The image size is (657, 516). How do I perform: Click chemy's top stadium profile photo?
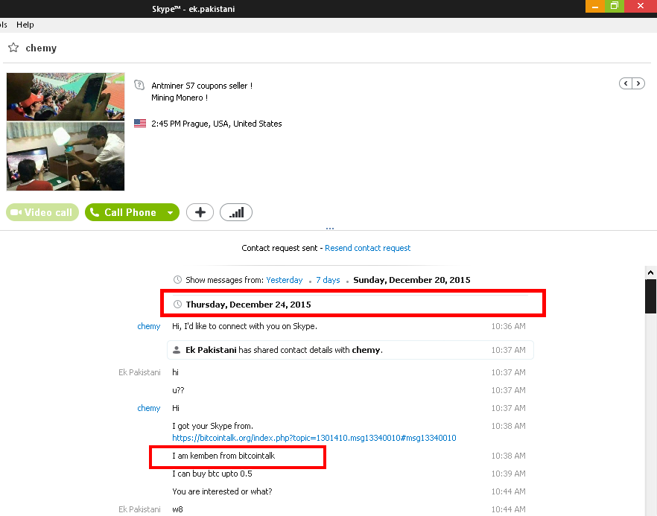[66, 97]
